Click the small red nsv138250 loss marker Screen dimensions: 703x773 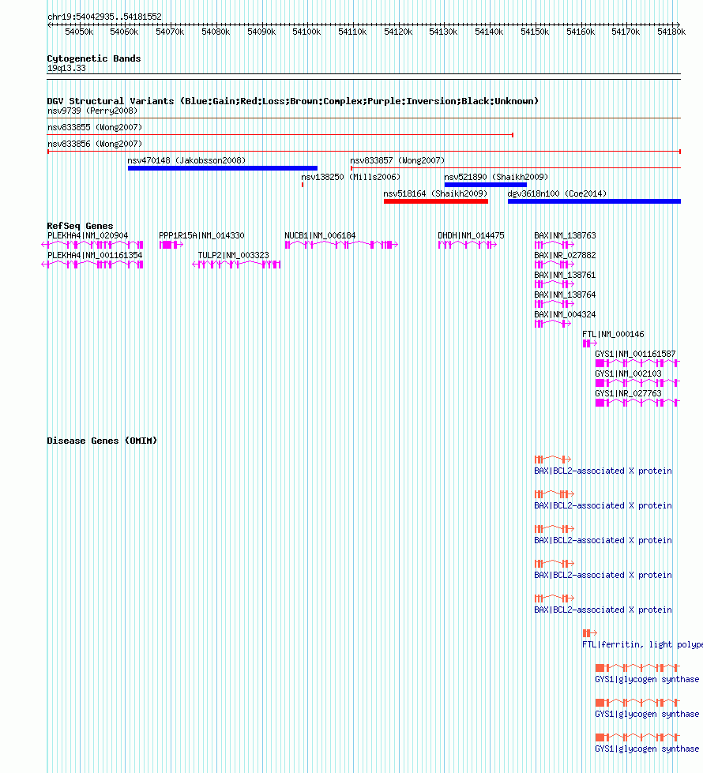[303, 185]
